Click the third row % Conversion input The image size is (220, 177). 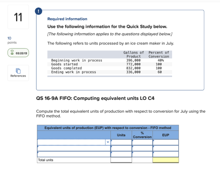coord(142,154)
